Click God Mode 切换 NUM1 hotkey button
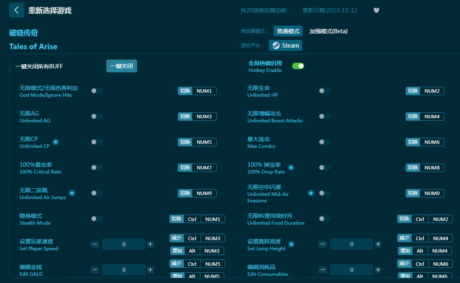 (x=197, y=91)
